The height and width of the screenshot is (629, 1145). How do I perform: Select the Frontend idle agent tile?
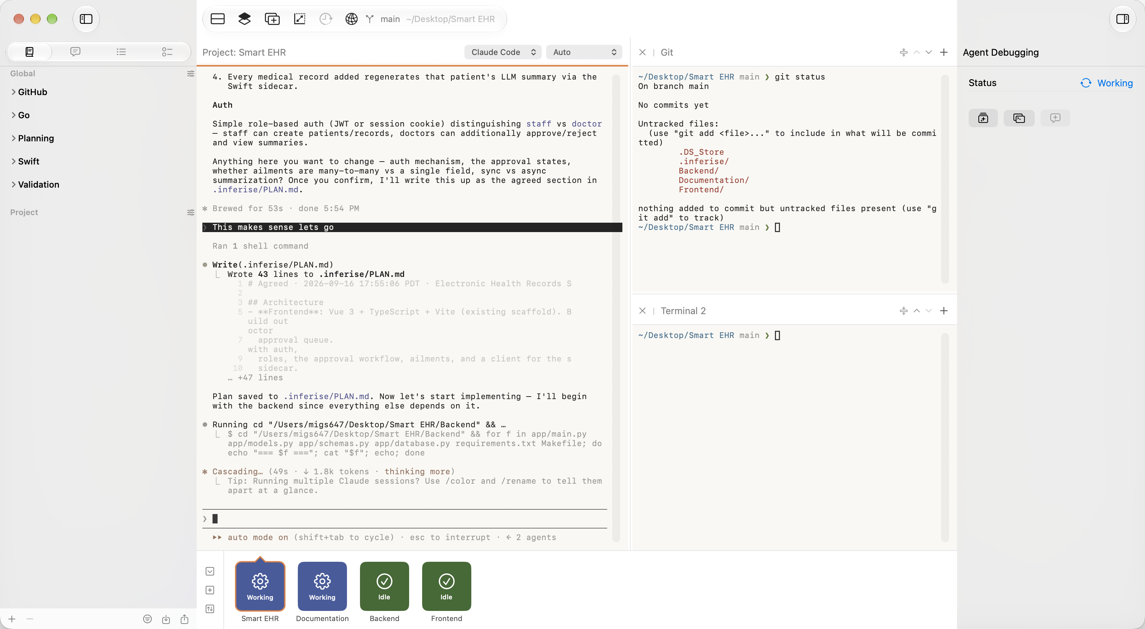[x=447, y=586]
